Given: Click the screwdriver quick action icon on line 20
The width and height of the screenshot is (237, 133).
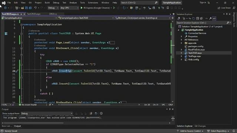Looking at the screenshot, I should (17, 71).
